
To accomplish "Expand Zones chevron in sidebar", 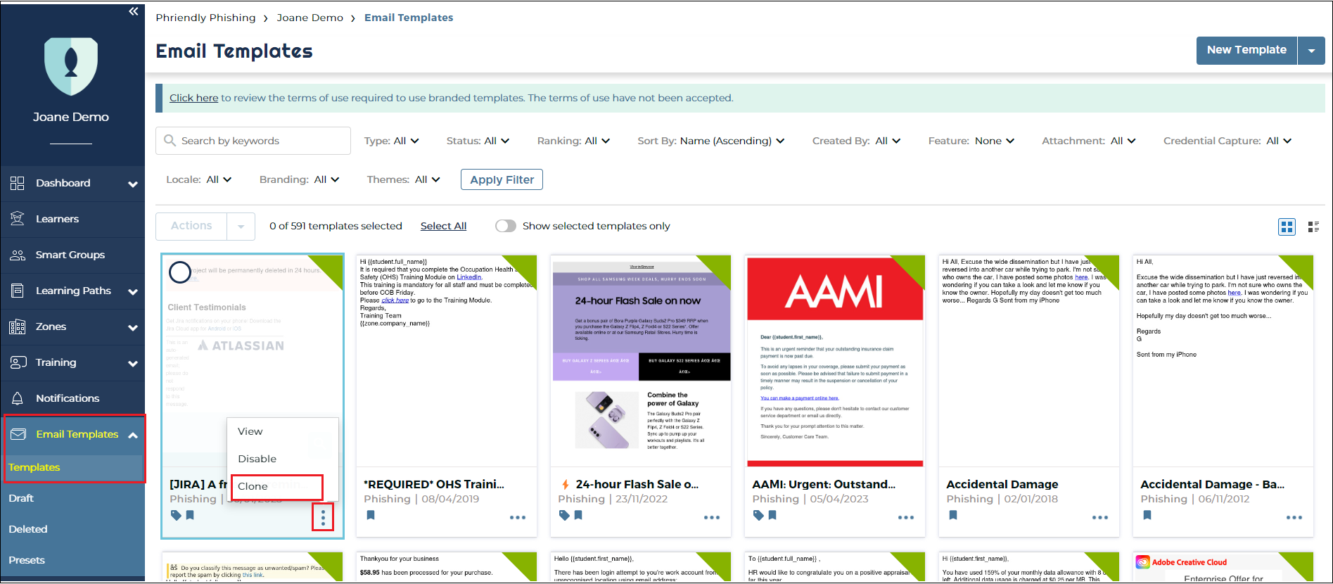I will point(133,328).
